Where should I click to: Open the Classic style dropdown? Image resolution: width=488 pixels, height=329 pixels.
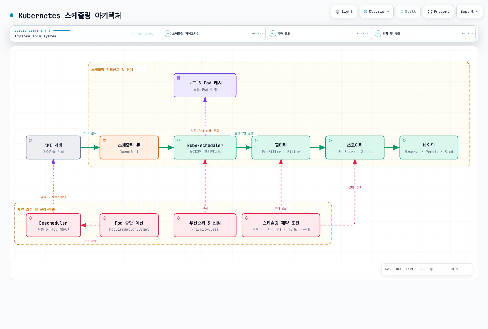click(376, 12)
